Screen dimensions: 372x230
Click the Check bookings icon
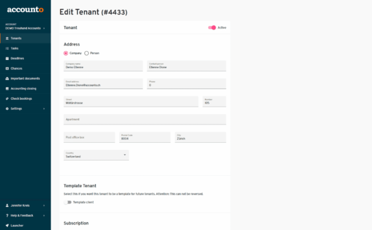tap(7, 99)
